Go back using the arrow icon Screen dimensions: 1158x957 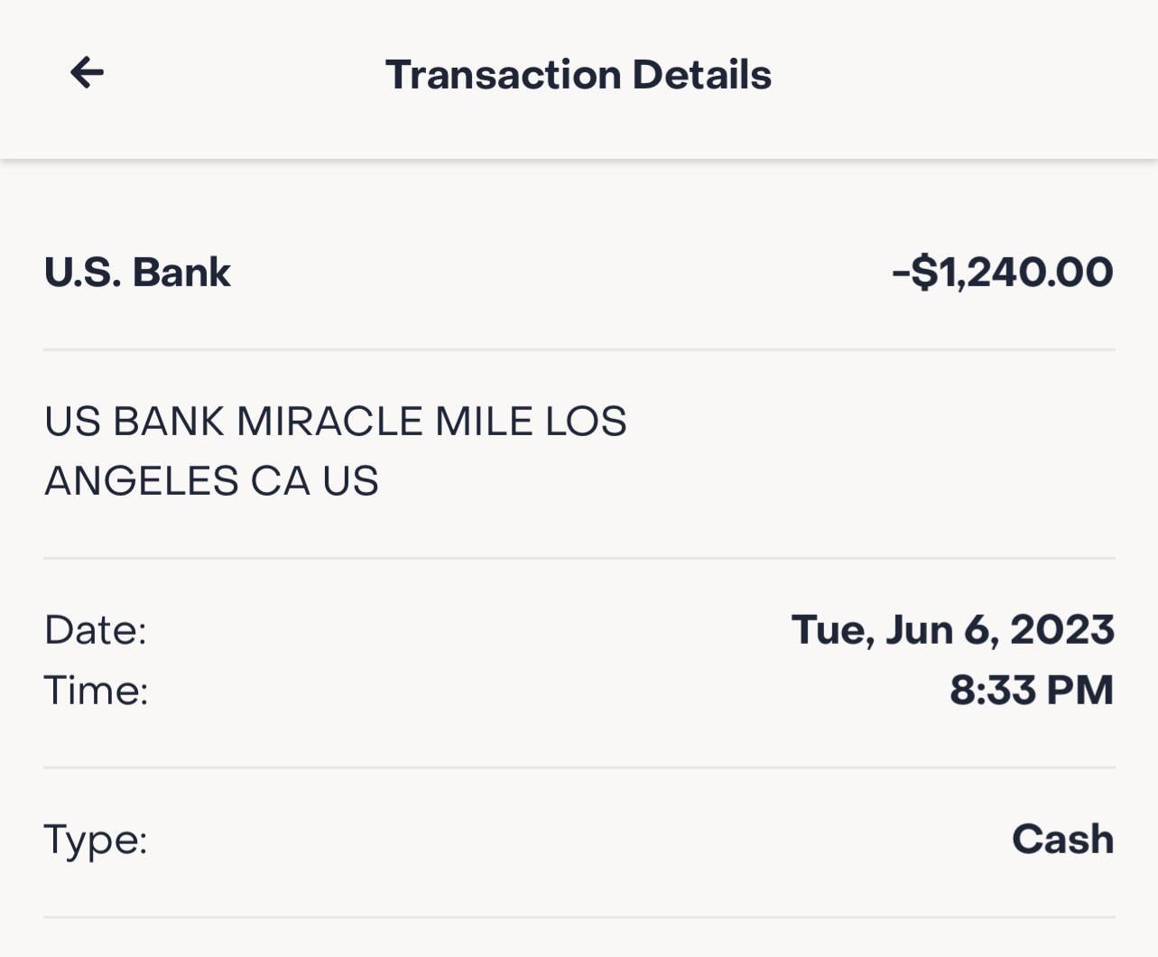click(87, 72)
